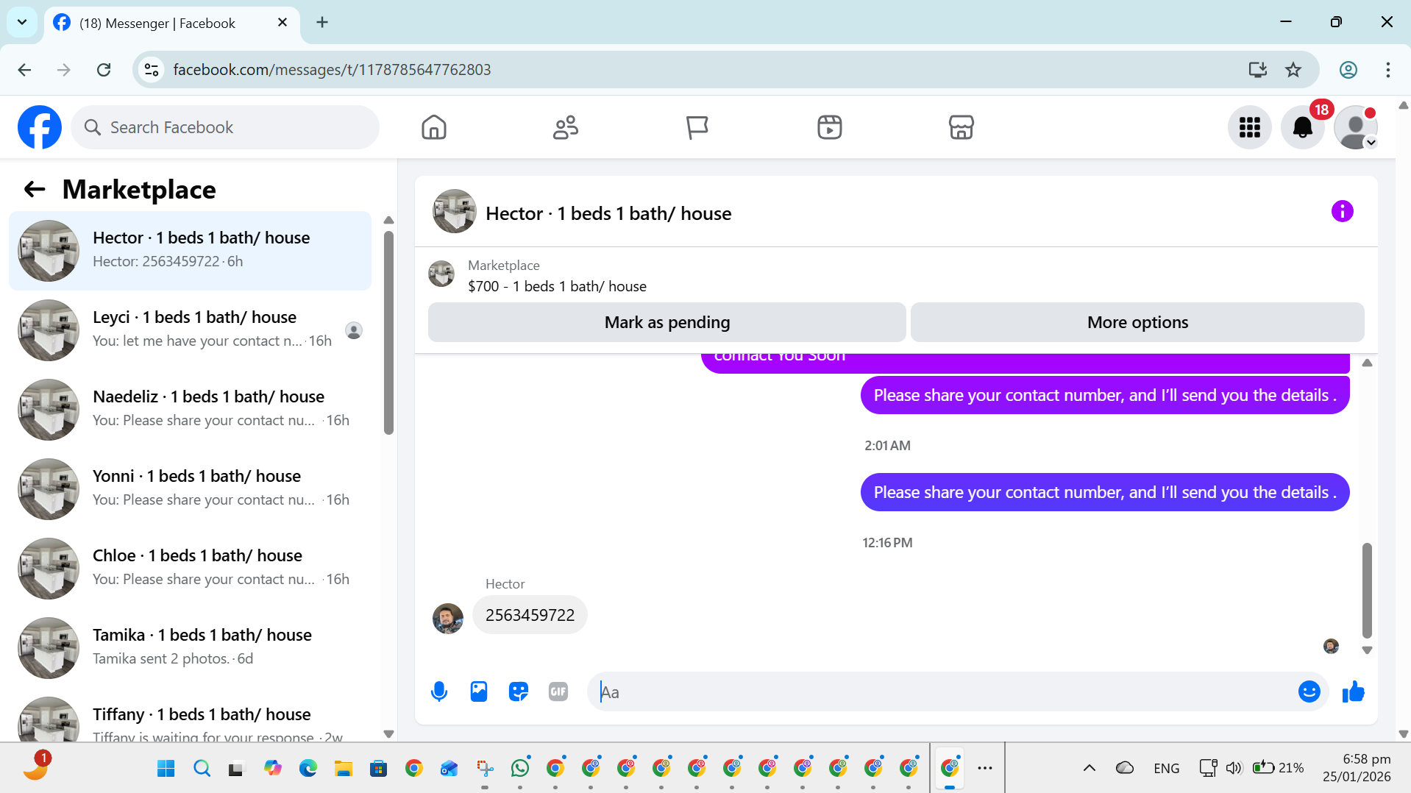Open Tamika's conversation with 2 photos
The image size is (1411, 793).
click(190, 647)
